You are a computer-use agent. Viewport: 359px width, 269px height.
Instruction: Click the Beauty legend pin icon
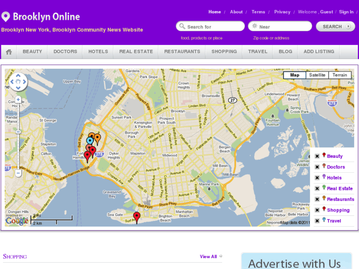click(x=324, y=155)
